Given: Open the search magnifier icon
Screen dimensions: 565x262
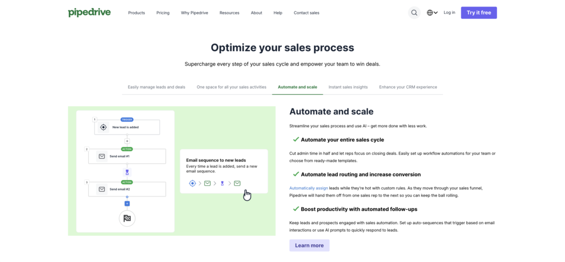Looking at the screenshot, I should pos(414,13).
